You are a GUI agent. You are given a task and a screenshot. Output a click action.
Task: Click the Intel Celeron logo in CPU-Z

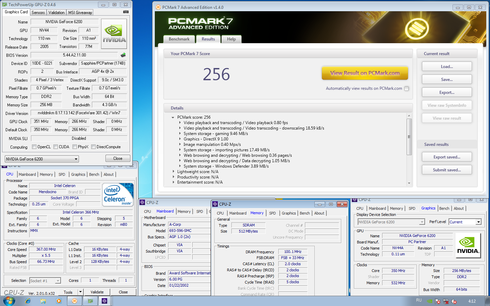118,195
